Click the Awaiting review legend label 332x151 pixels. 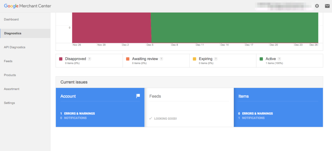coord(145,59)
